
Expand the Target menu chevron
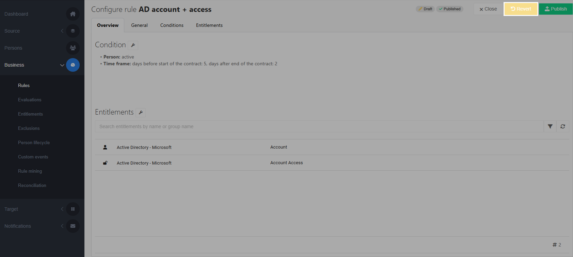point(62,209)
